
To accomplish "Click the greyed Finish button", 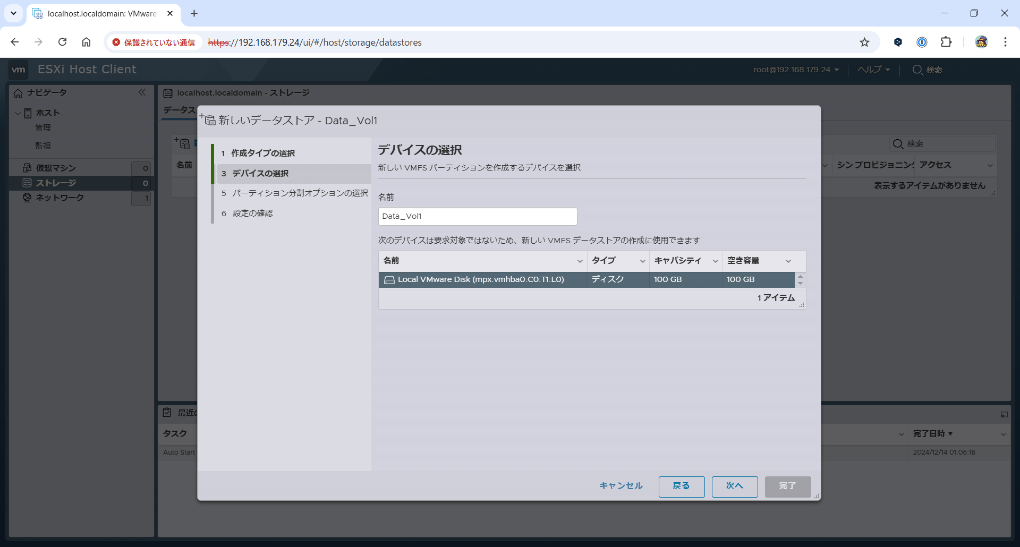I will pyautogui.click(x=788, y=486).
